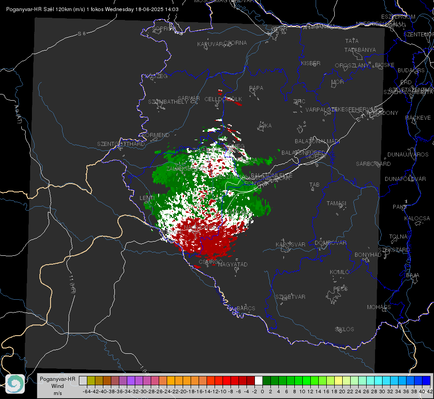Select the KORMEND city label
434x399 pixels.
click(156, 135)
